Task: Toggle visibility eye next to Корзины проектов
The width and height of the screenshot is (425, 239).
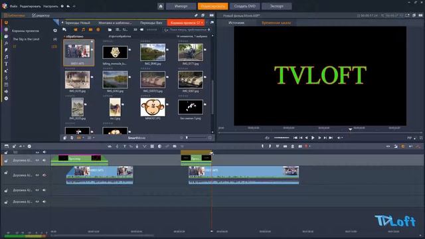Action: coord(55,31)
